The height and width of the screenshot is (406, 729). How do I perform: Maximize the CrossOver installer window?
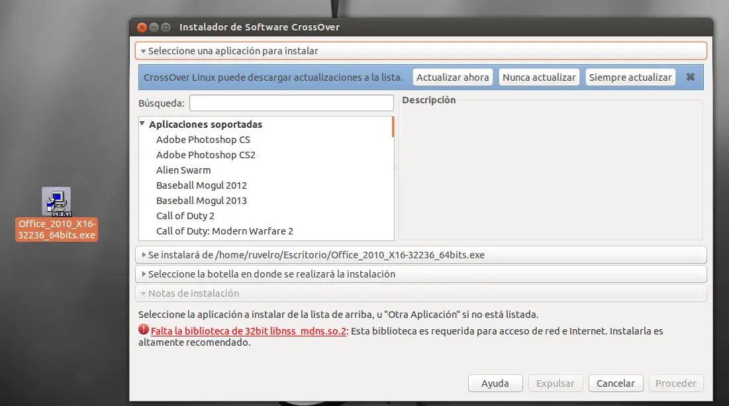coord(166,27)
